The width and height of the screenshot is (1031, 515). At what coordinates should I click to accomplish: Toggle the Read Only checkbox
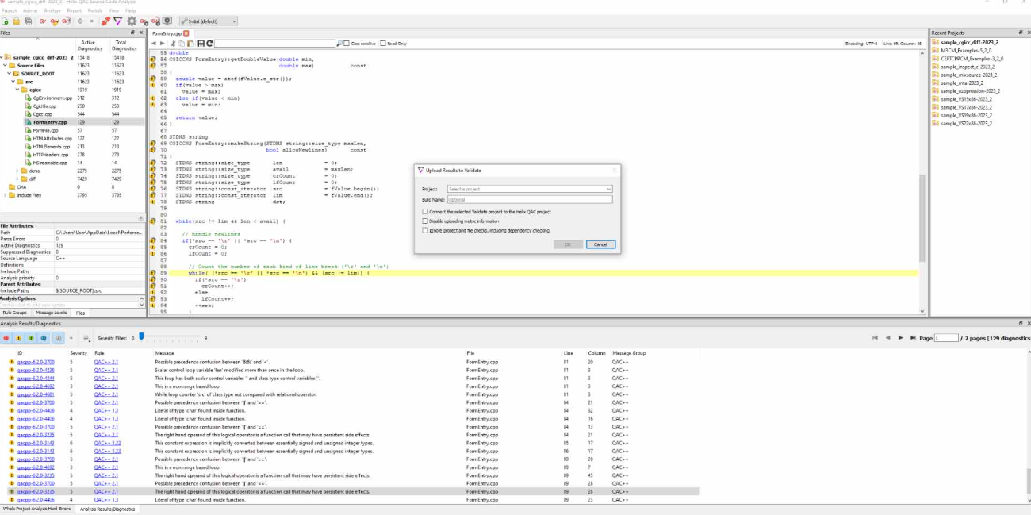[383, 44]
